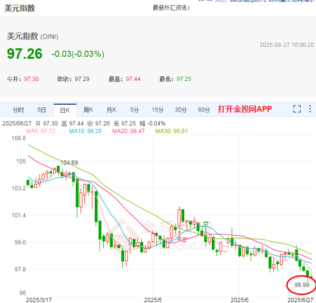The height and width of the screenshot is (303, 316).
Task: Click the 最低 value 97.25
Action: pos(184,79)
